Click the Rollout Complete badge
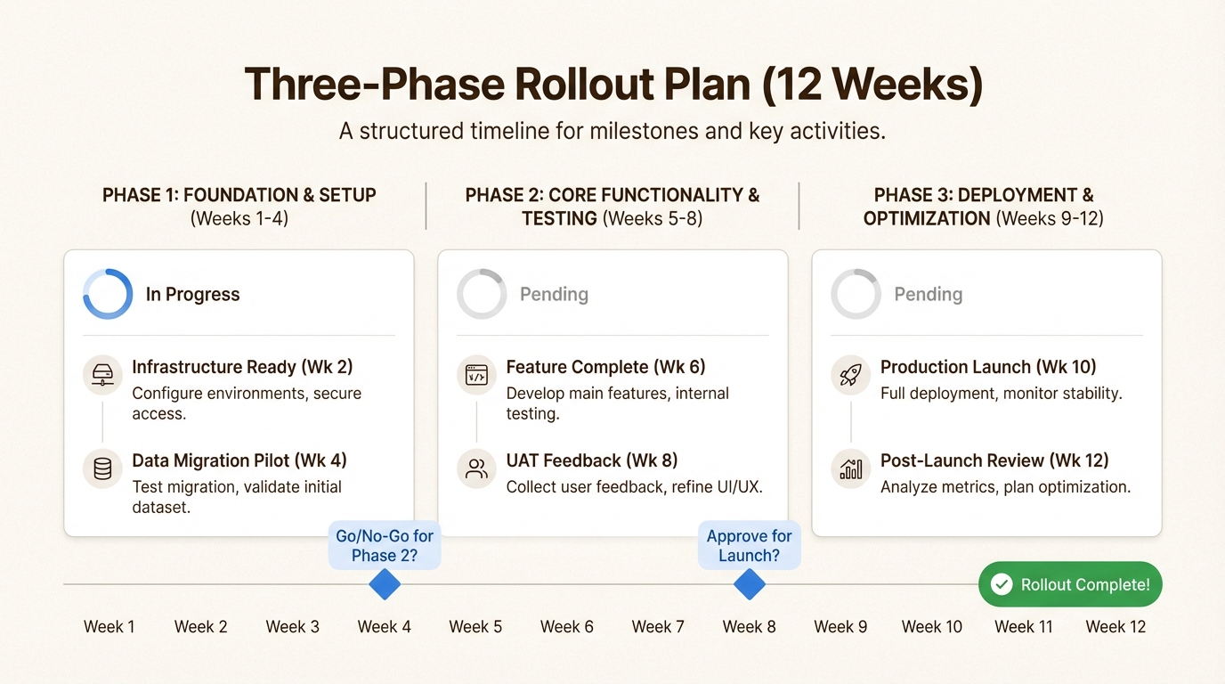This screenshot has height=684, width=1225. [1070, 584]
